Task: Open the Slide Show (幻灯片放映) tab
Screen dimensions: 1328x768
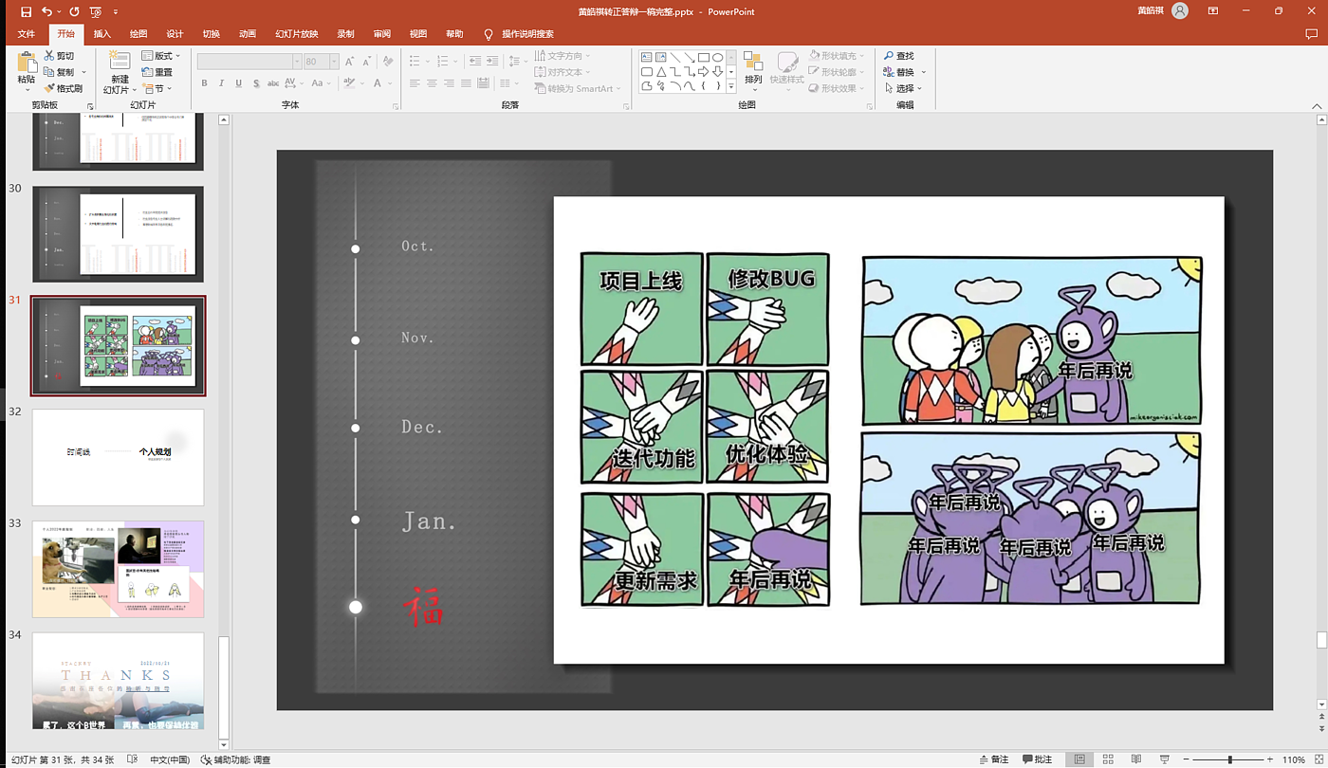Action: click(x=296, y=34)
